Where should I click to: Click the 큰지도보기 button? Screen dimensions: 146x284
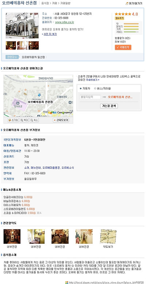click(x=61, y=120)
